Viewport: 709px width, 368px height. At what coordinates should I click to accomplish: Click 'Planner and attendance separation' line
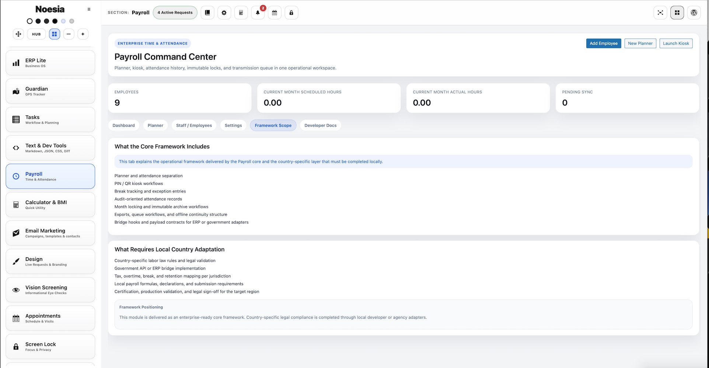149,176
